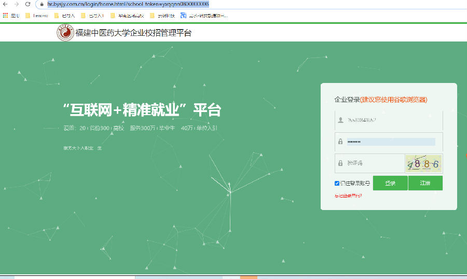Screen dimensions: 467x279
Task: Click the user icon in username field
Action: [x=340, y=120]
